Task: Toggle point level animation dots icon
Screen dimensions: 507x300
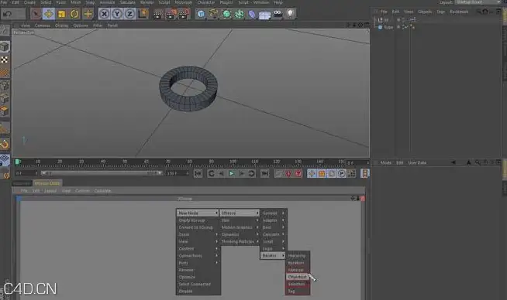Action: [x=352, y=173]
